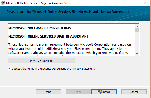Minimize the Setup window
This screenshot has height=98, width=151.
click(x=121, y=3)
